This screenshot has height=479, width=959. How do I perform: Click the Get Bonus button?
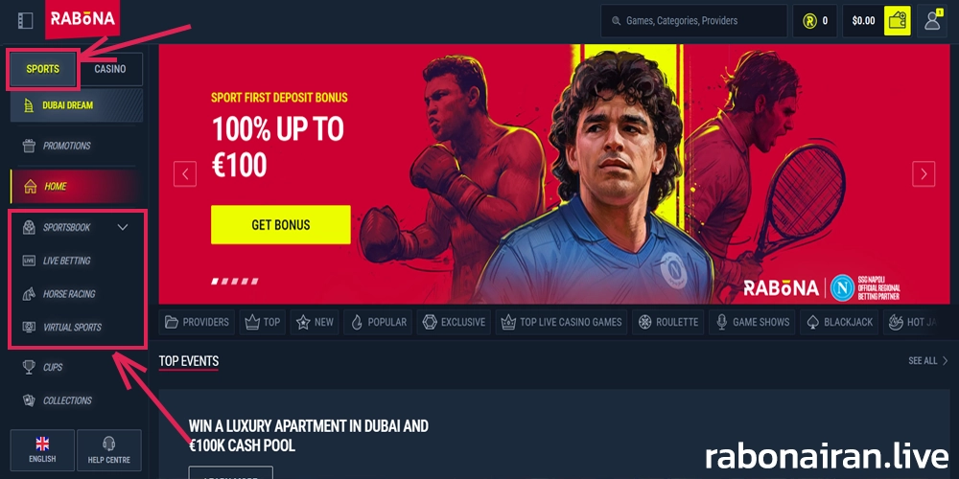click(281, 225)
